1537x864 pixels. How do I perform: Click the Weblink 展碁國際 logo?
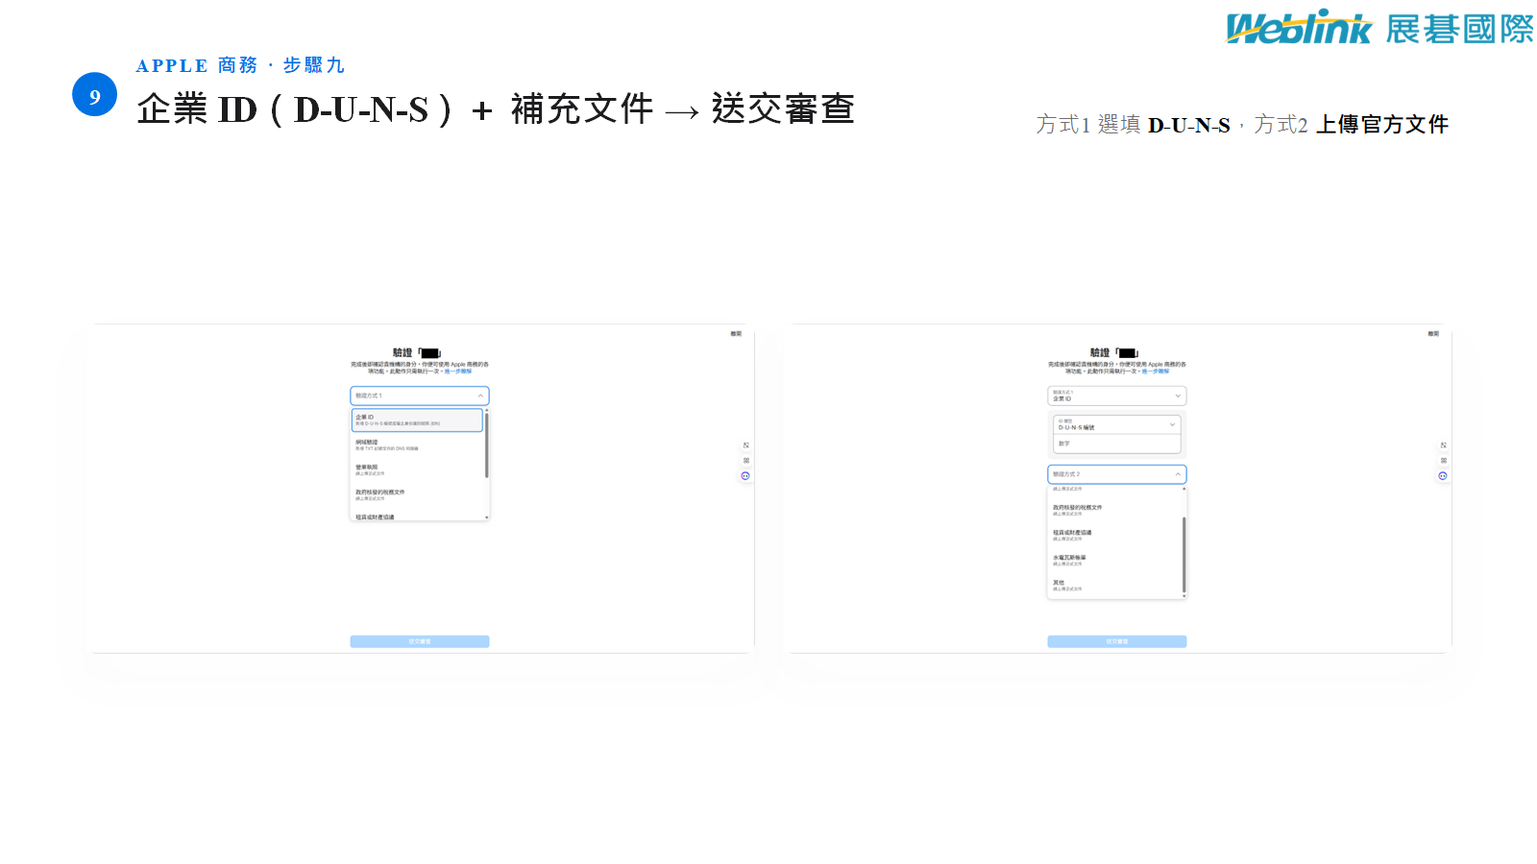(x=1379, y=28)
